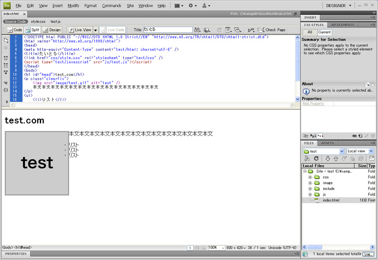
Task: Select the index.html file in Local Files
Action: [331, 200]
